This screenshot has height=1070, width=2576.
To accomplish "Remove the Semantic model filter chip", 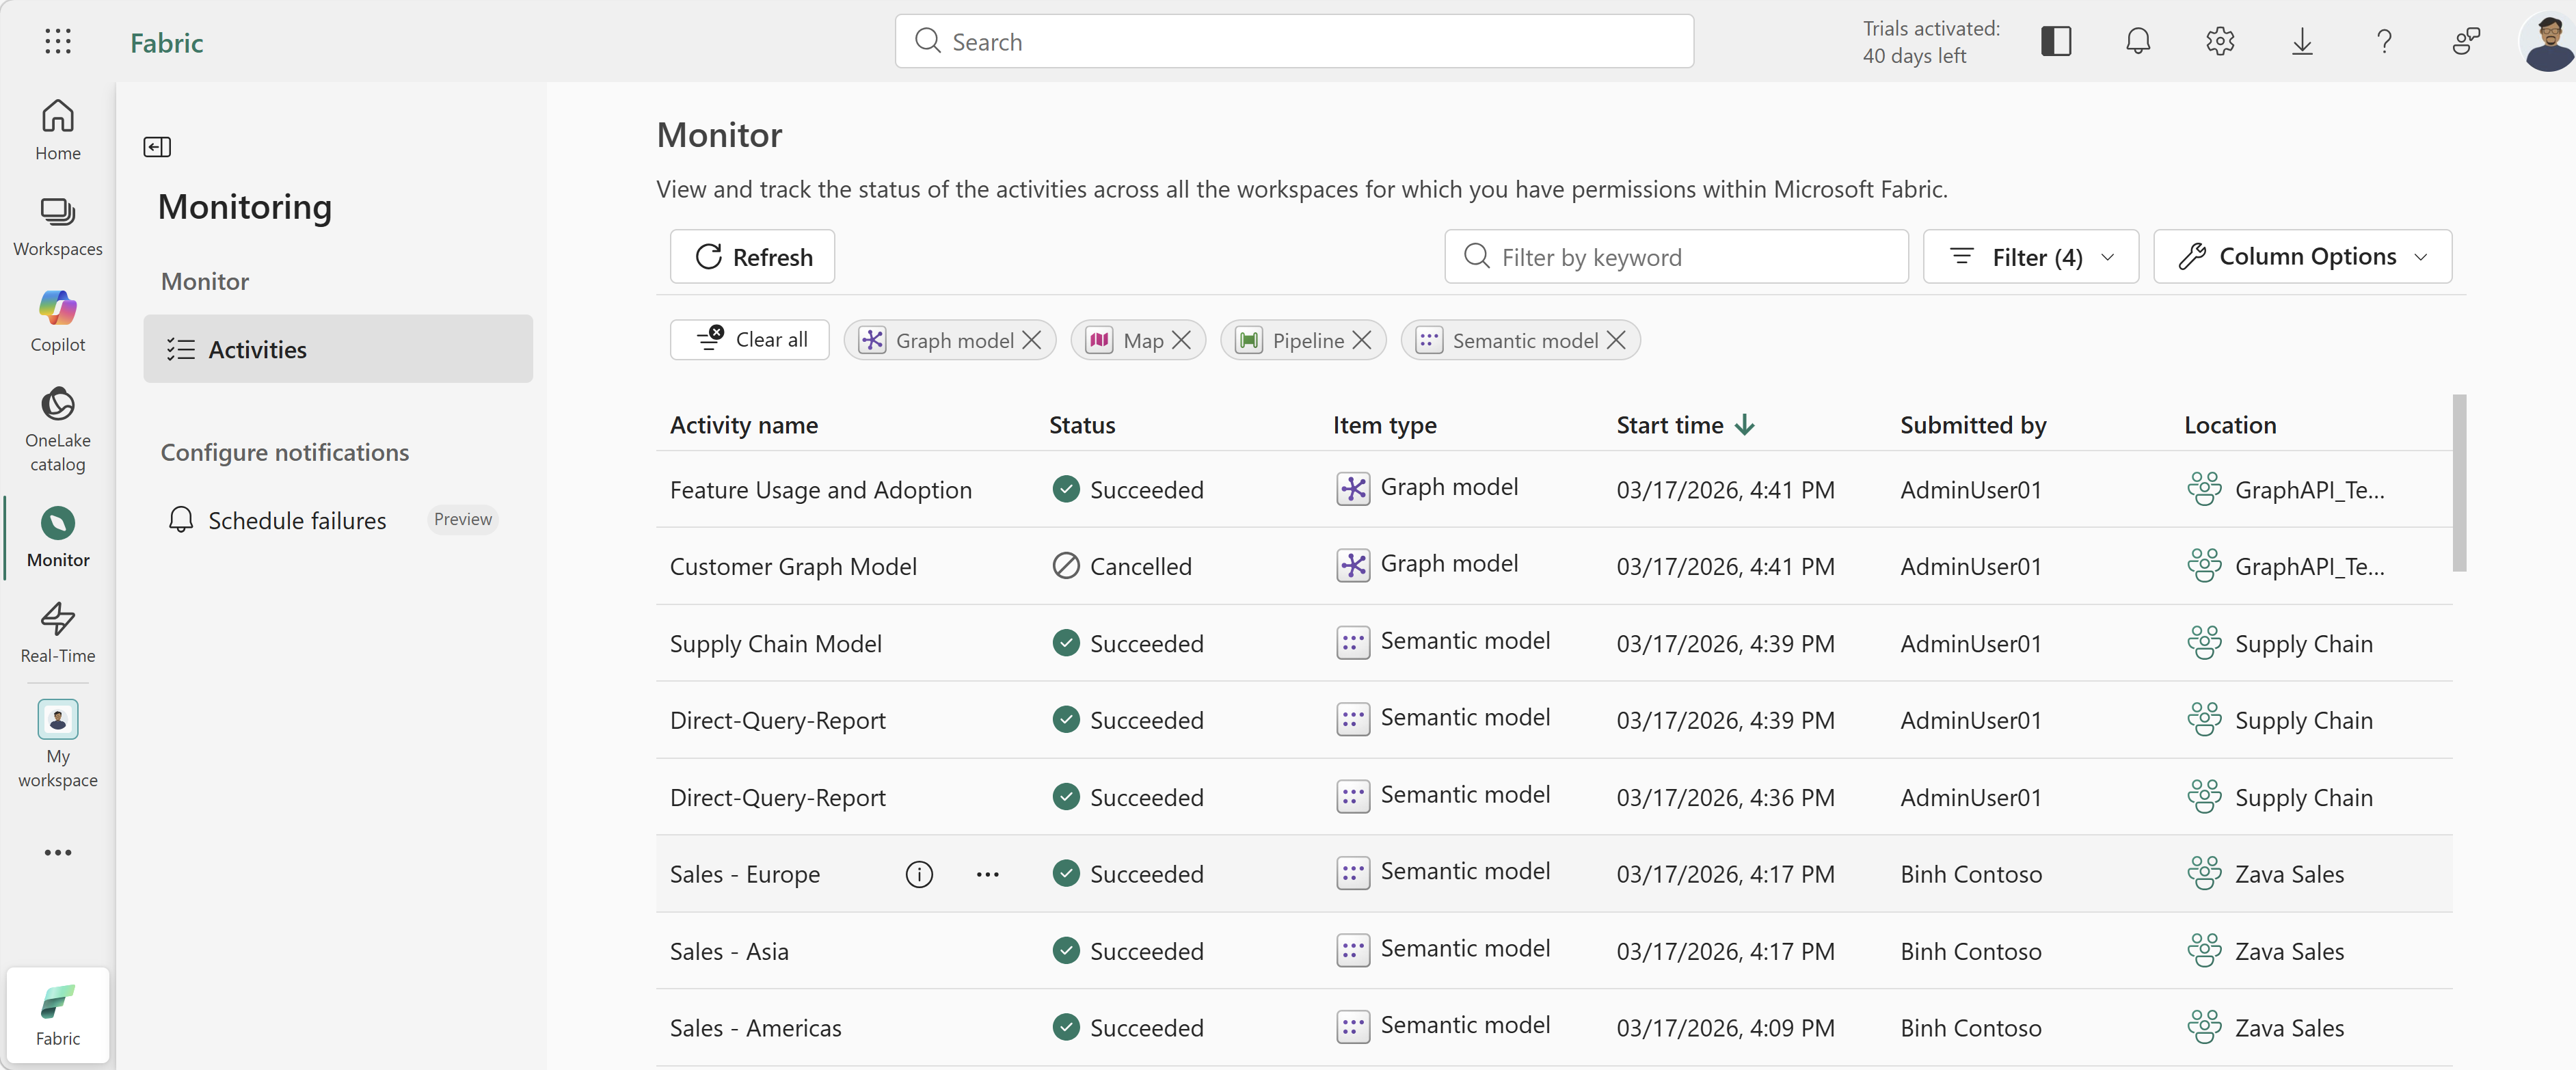I will [1615, 340].
